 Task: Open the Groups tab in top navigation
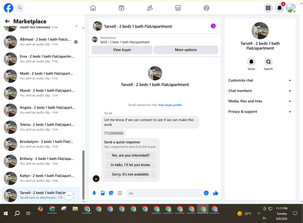pos(206,8)
